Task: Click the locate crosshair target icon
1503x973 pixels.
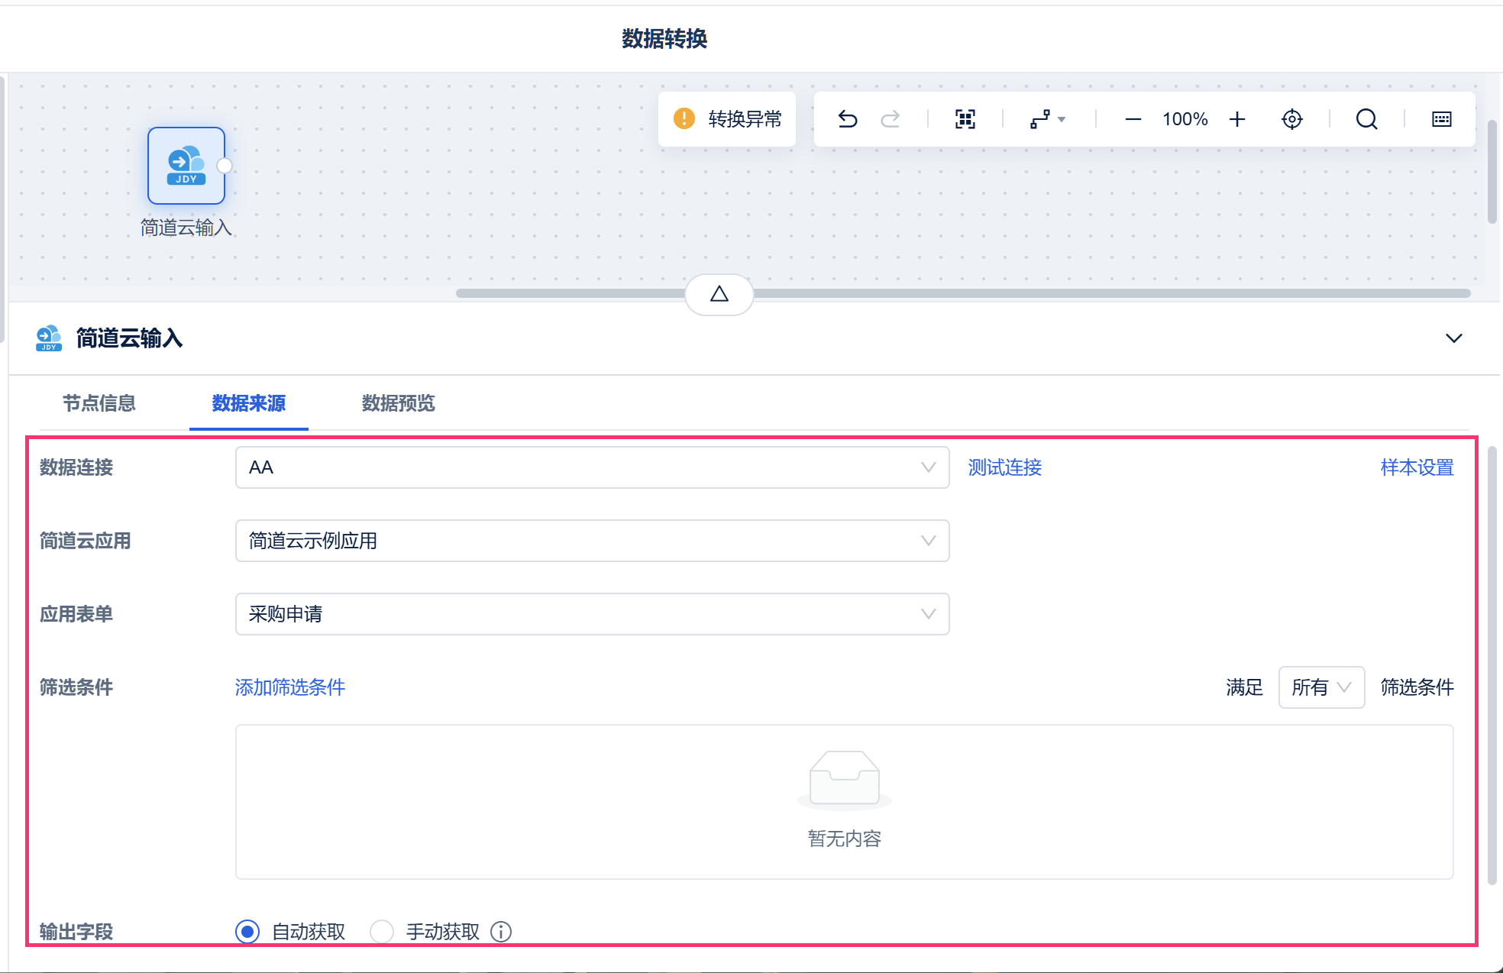Action: (x=1292, y=119)
